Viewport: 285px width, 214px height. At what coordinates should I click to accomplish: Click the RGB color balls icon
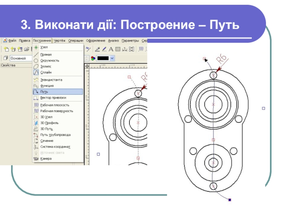tap(93, 58)
